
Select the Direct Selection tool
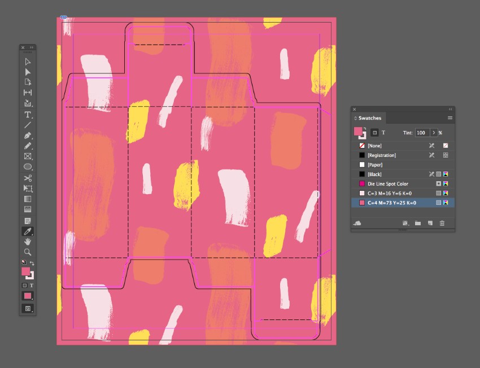point(28,72)
